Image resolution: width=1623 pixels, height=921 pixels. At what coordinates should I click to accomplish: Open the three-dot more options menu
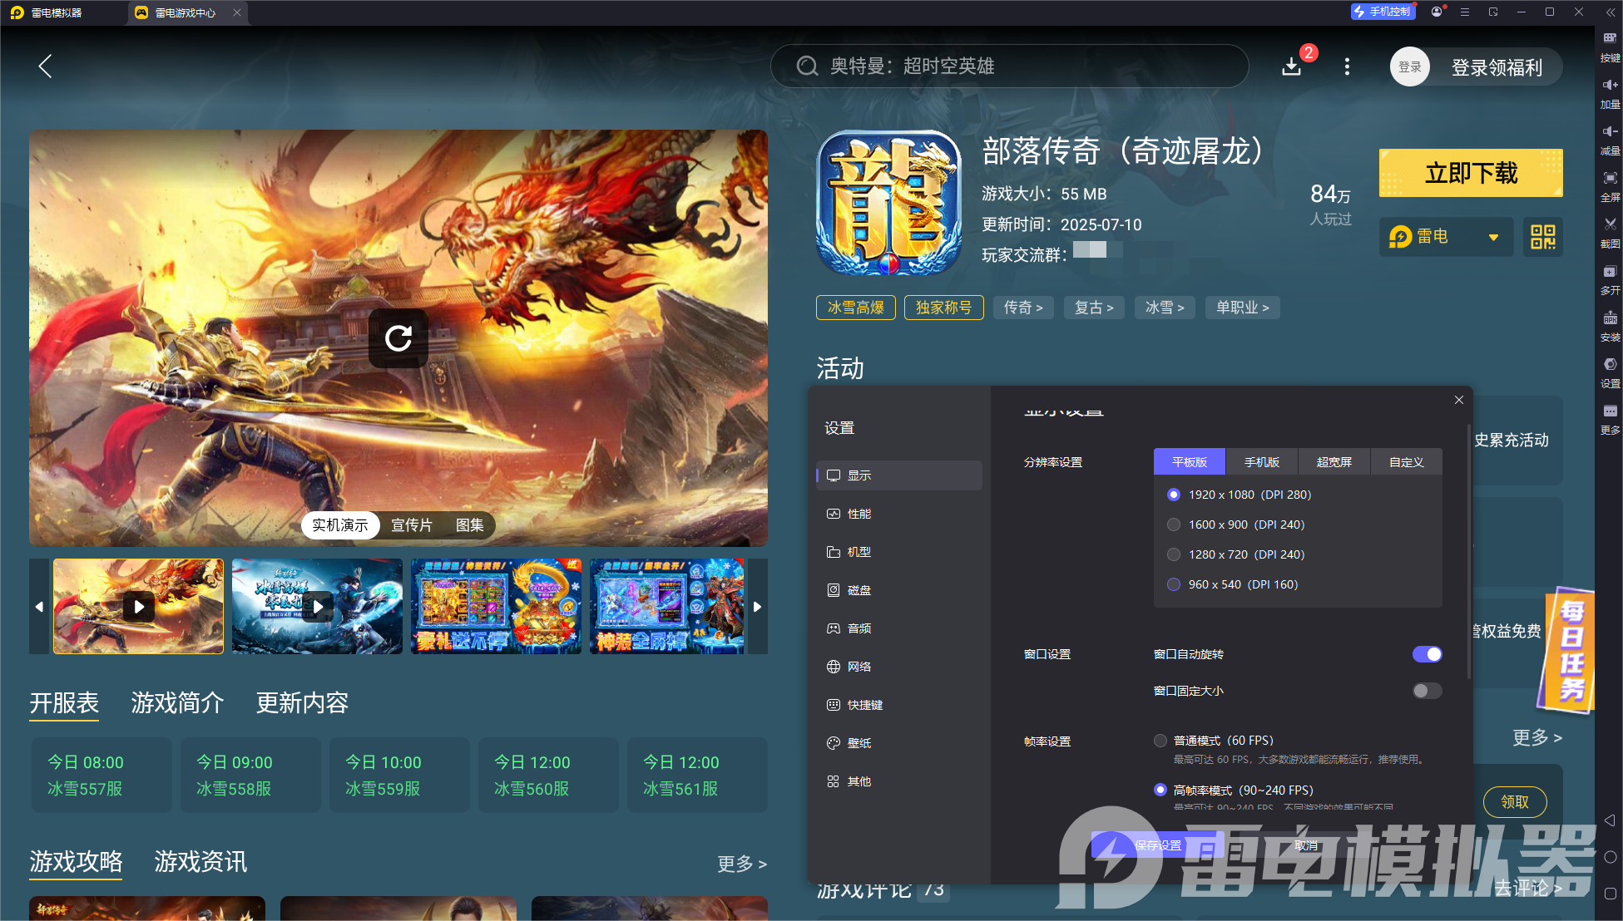click(x=1347, y=66)
